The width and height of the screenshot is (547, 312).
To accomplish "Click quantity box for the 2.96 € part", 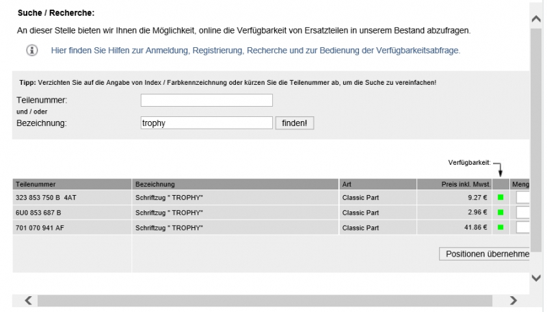I will pos(523,213).
